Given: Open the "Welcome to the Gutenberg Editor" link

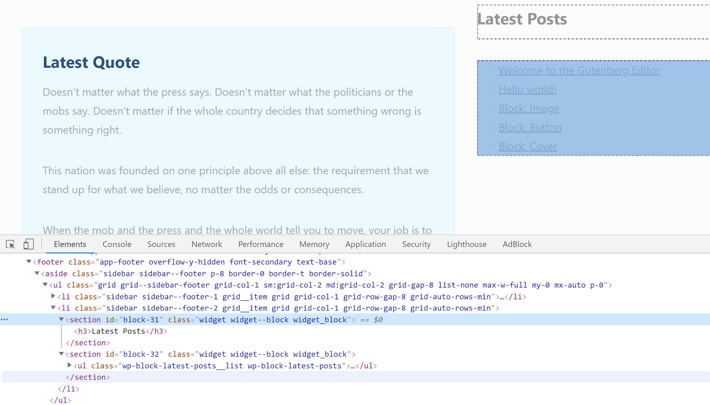Looking at the screenshot, I should pyautogui.click(x=579, y=70).
